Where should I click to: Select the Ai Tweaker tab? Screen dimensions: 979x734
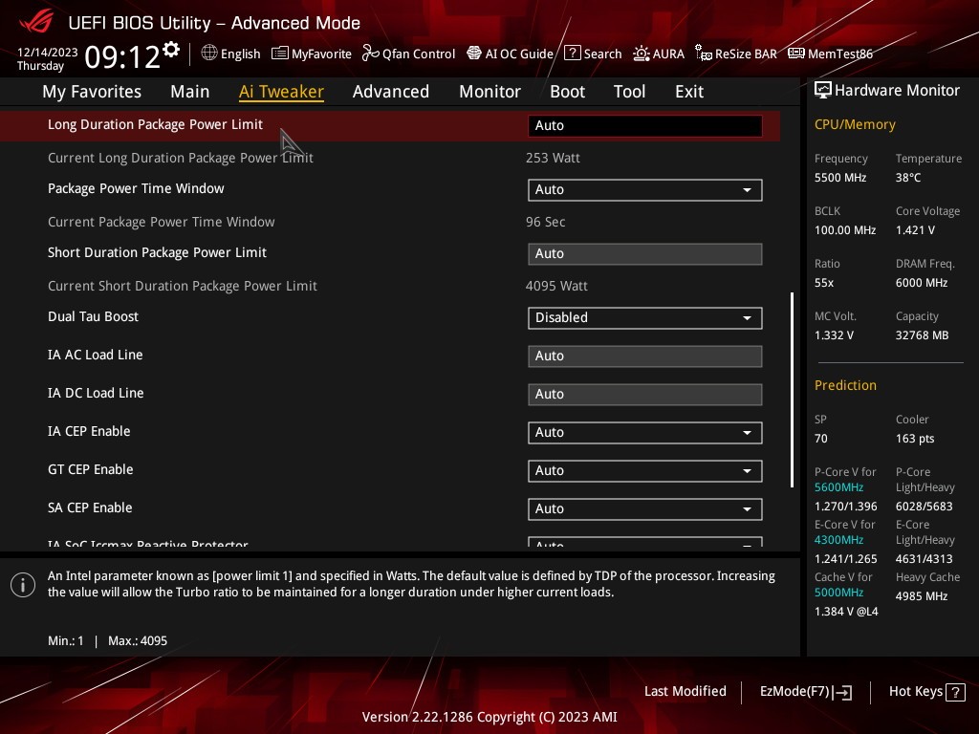pyautogui.click(x=281, y=92)
